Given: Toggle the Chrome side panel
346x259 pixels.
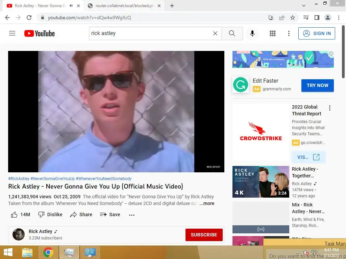Looking at the screenshot, I should point(317,18).
